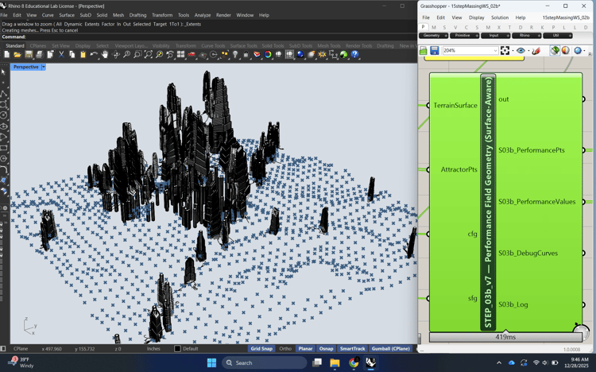Expand the Perspective viewport menu arrow
596x372 pixels.
pyautogui.click(x=44, y=68)
